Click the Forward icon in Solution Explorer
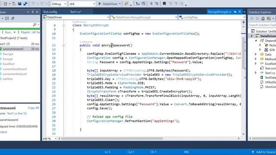276x155 pixels. click(257, 19)
